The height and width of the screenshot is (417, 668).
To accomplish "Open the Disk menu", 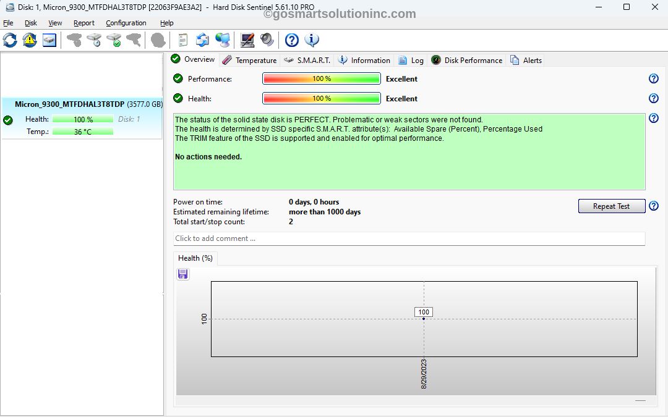I will (31, 23).
